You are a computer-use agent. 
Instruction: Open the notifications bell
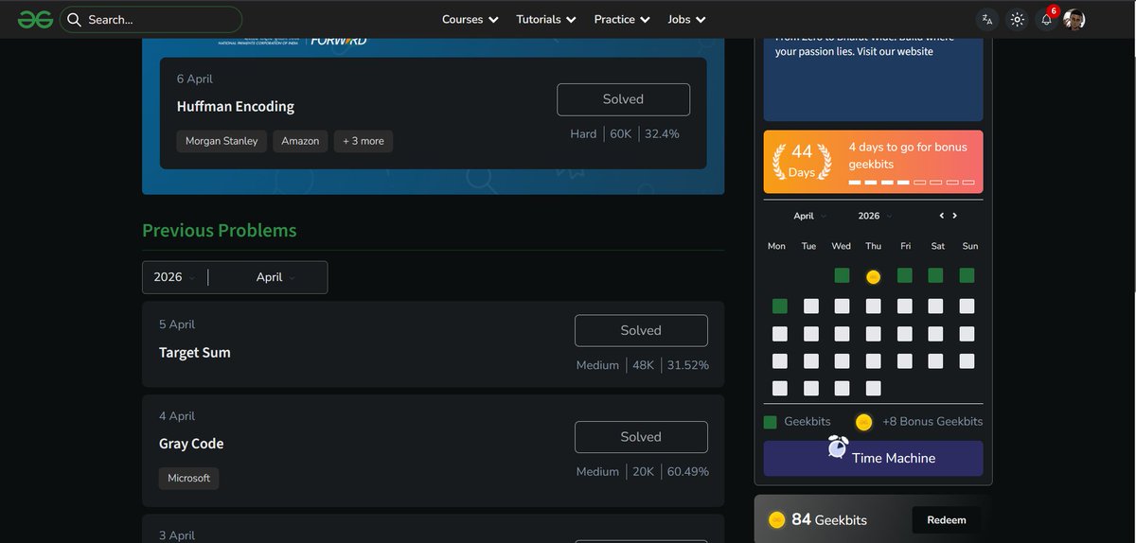point(1046,19)
